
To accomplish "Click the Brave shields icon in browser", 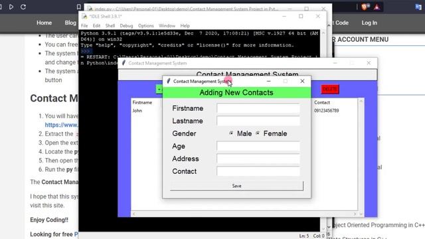I will (x=365, y=7).
